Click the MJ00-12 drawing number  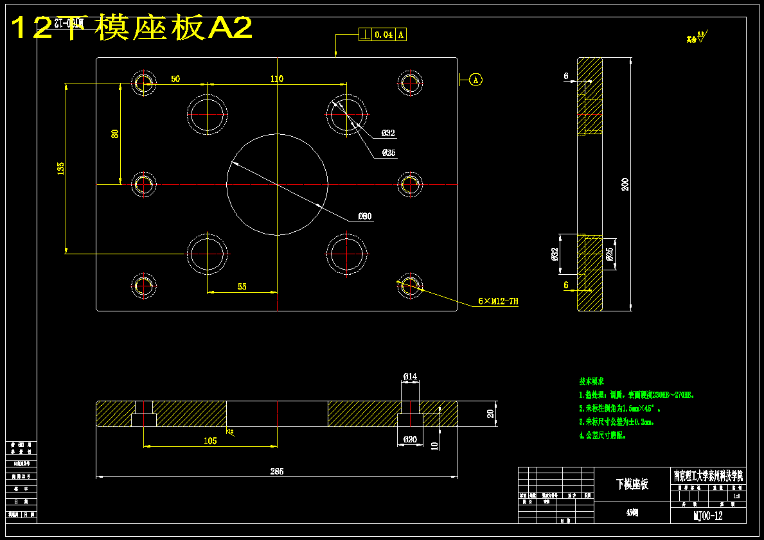[x=708, y=516]
